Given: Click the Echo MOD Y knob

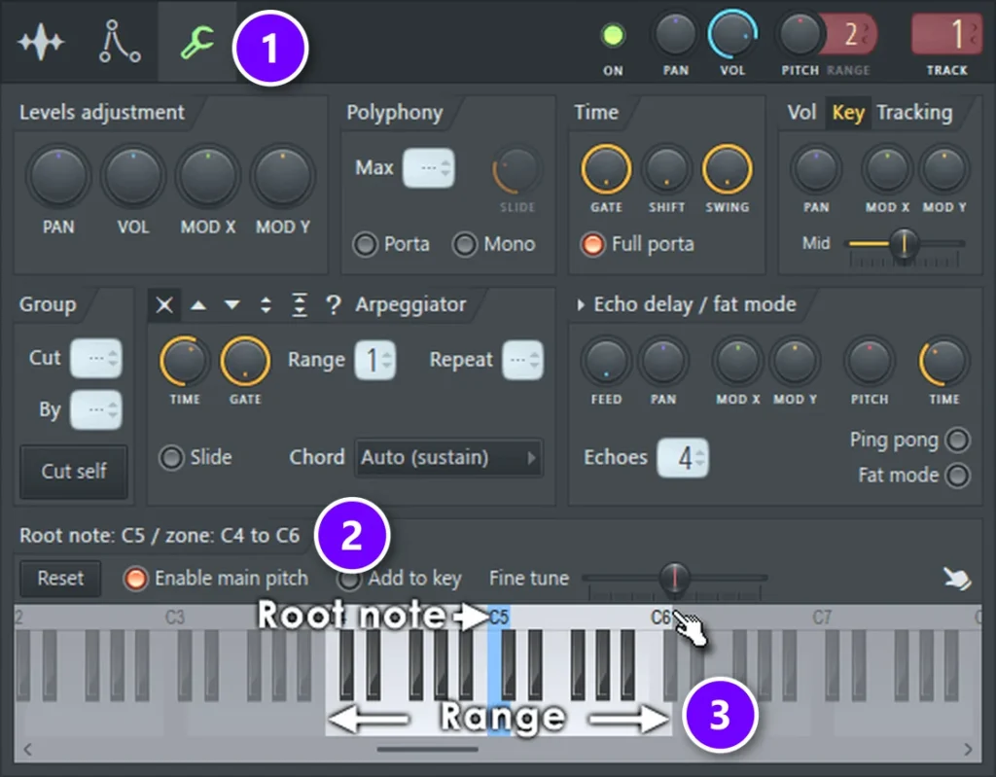Looking at the screenshot, I should pyautogui.click(x=795, y=361).
